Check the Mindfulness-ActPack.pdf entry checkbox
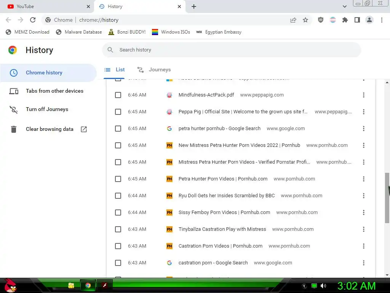The image size is (390, 293). click(x=118, y=95)
